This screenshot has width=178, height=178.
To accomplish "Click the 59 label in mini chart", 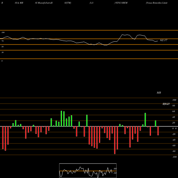I will pos(115,173).
